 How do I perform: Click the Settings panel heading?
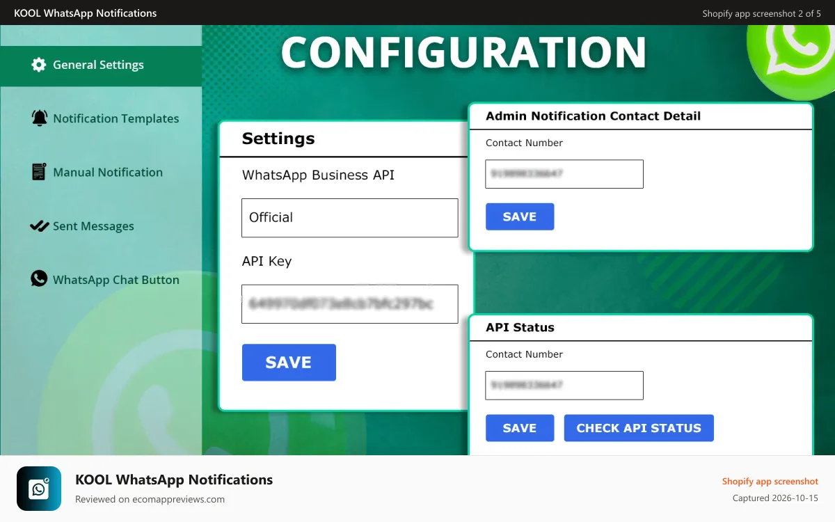(278, 139)
